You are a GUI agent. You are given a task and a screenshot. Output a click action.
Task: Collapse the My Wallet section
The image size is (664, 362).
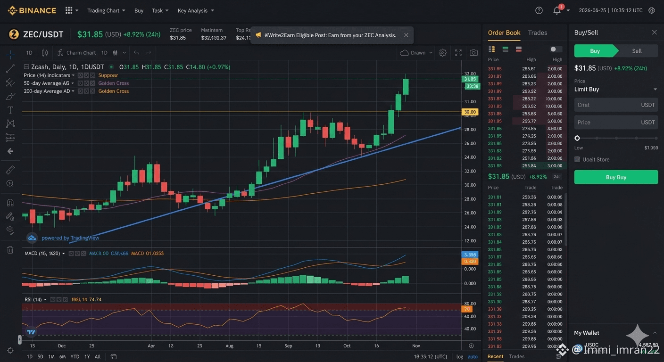click(x=655, y=333)
